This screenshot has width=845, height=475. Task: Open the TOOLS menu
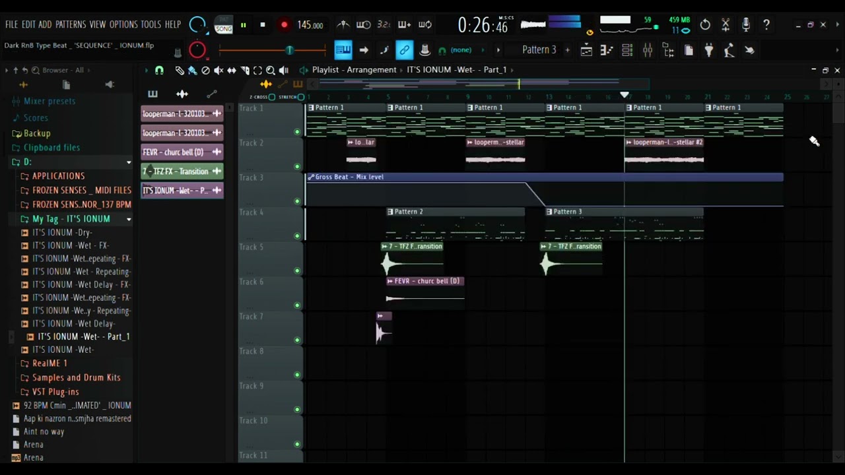point(151,24)
